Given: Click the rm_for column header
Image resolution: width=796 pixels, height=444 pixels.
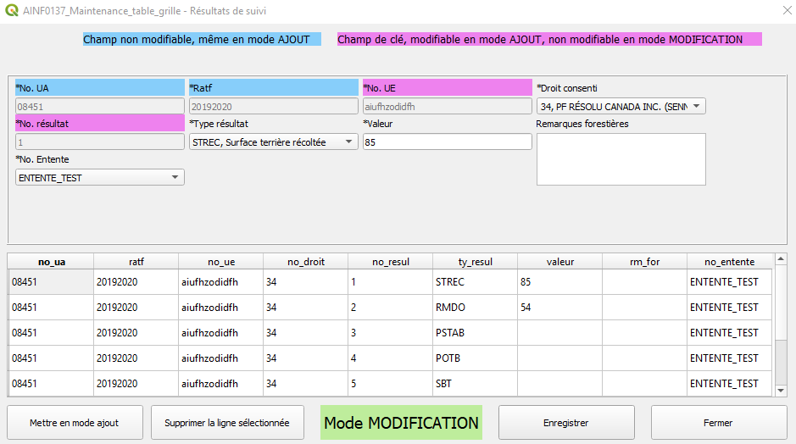Looking at the screenshot, I should coord(645,262).
